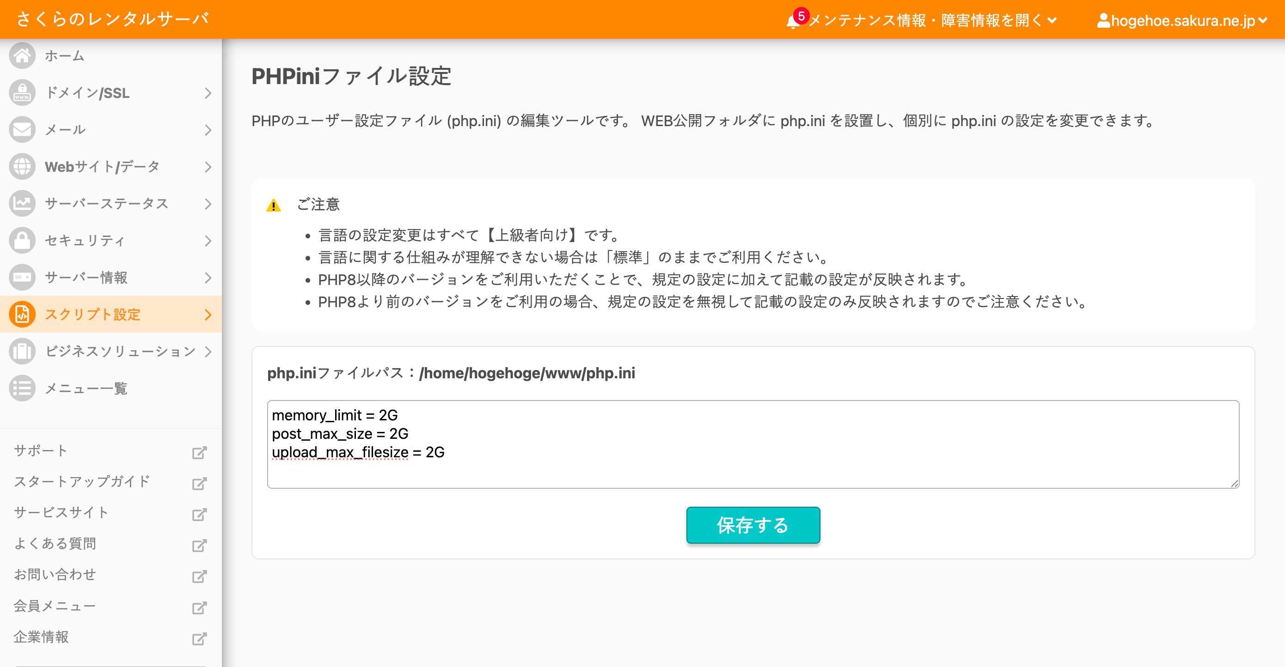Image resolution: width=1285 pixels, height=667 pixels.
Task: Click the Web site globe icon
Action: pos(22,166)
